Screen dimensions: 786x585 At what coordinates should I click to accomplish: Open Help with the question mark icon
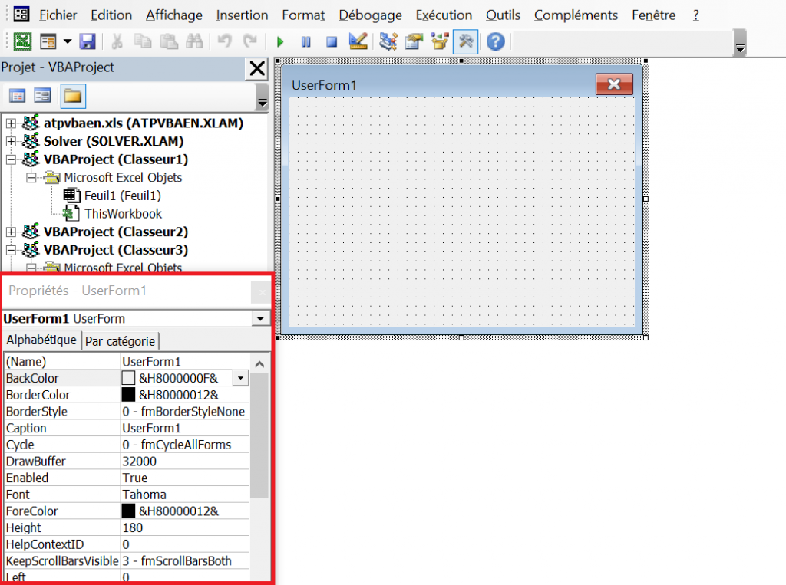click(x=495, y=41)
